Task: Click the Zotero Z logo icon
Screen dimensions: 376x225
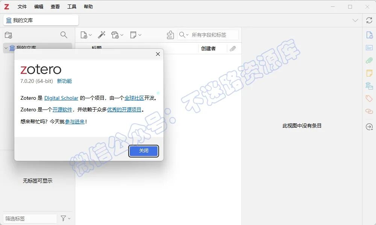Action: pyautogui.click(x=7, y=7)
